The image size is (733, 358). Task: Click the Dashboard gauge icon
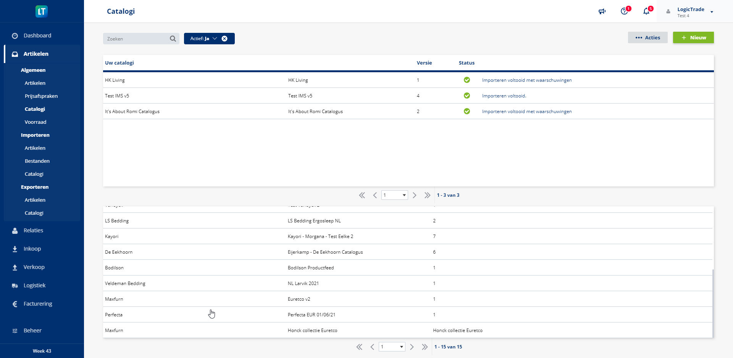point(15,36)
